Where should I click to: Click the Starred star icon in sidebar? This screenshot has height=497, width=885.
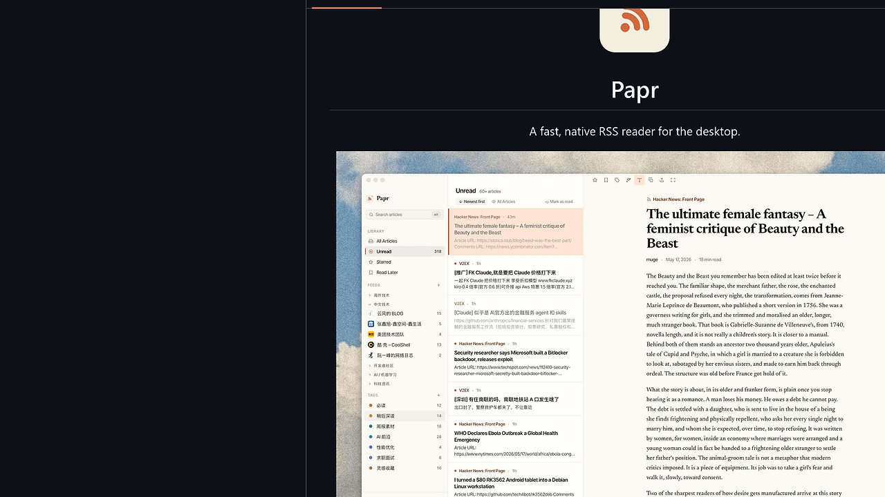(x=371, y=262)
